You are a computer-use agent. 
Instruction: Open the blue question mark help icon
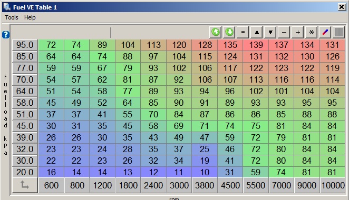(x=6, y=35)
